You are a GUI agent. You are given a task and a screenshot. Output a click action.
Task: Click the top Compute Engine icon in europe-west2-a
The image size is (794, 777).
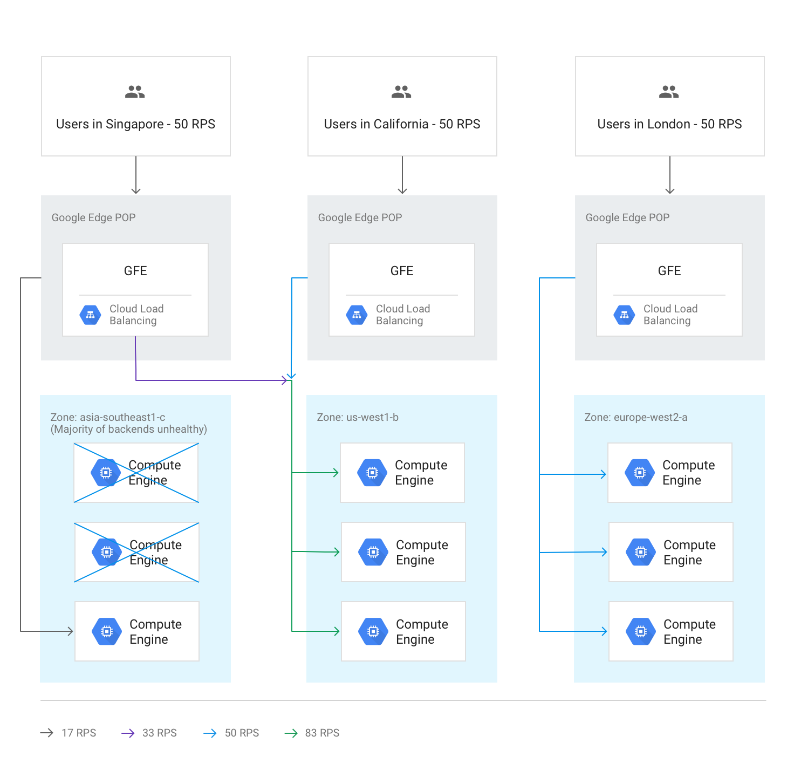coord(639,472)
